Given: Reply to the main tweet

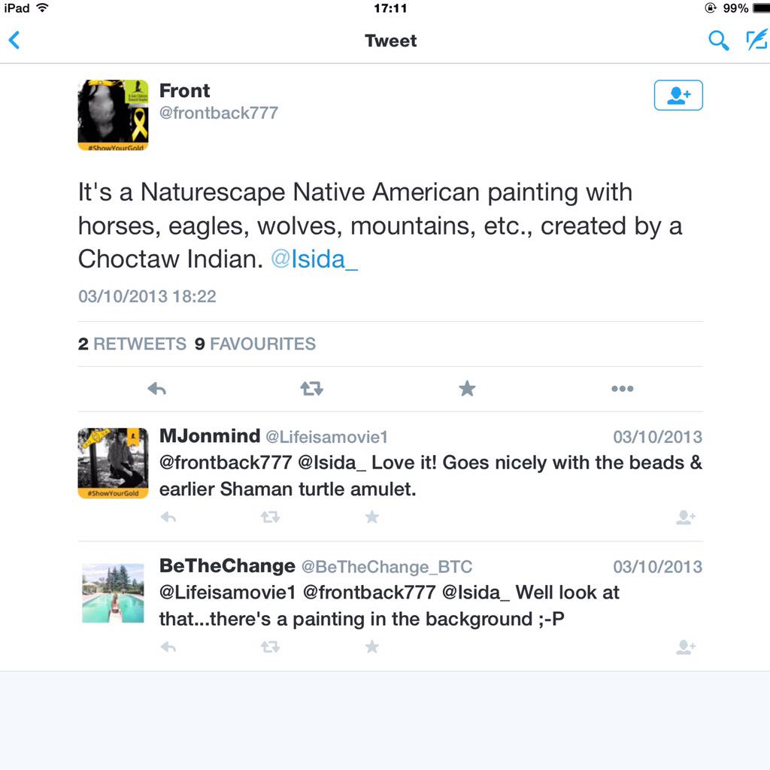Looking at the screenshot, I should click(156, 389).
